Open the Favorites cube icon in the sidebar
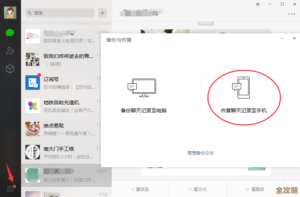 [10, 68]
